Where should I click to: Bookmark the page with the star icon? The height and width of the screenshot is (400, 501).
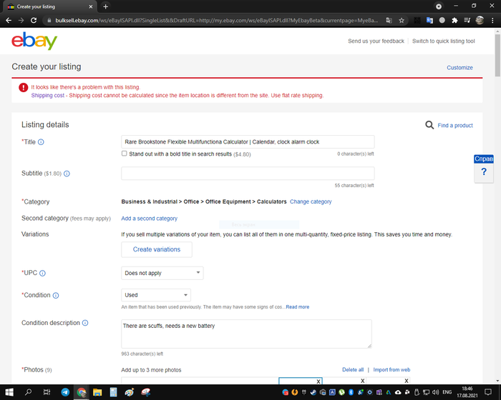click(x=402, y=20)
